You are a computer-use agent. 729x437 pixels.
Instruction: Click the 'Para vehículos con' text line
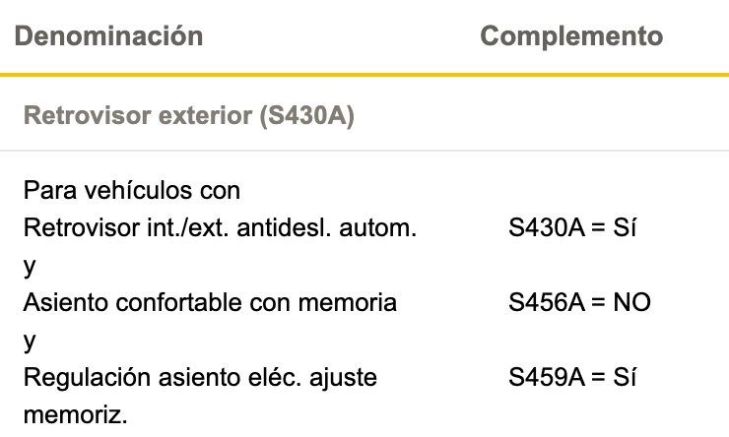[x=132, y=190]
